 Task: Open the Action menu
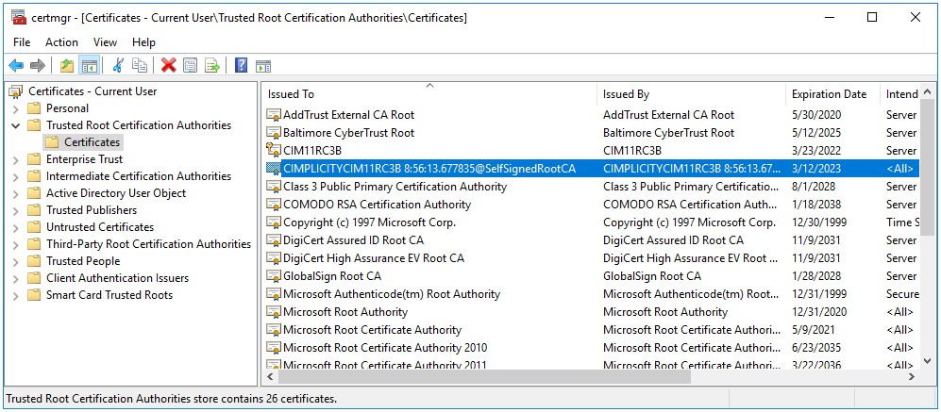pyautogui.click(x=61, y=42)
